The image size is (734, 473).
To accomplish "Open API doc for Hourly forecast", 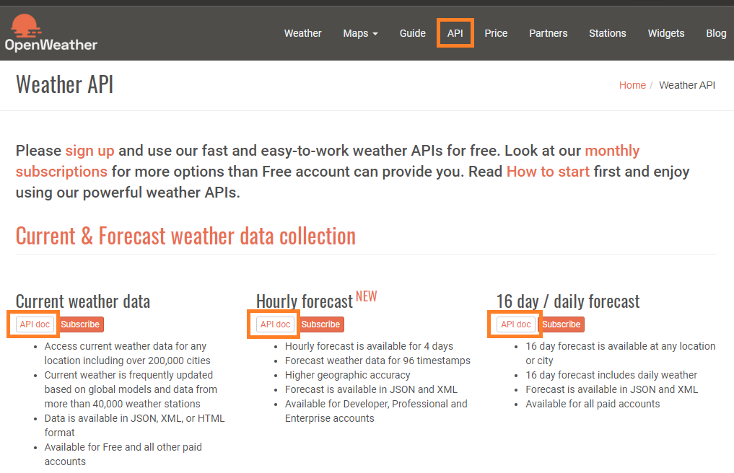I will pos(275,324).
